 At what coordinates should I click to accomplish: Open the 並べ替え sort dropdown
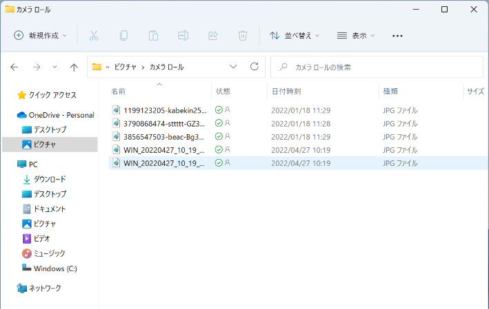point(295,36)
